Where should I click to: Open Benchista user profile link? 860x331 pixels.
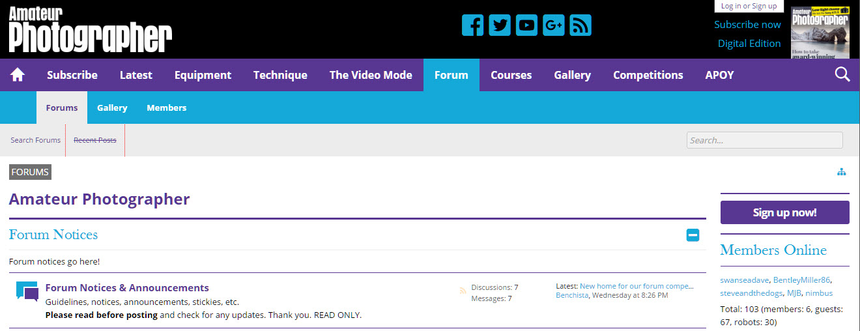[572, 295]
